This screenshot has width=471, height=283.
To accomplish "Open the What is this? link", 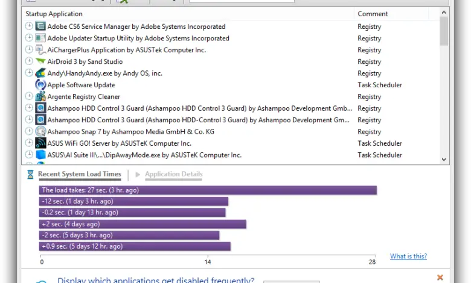I will [x=408, y=257].
